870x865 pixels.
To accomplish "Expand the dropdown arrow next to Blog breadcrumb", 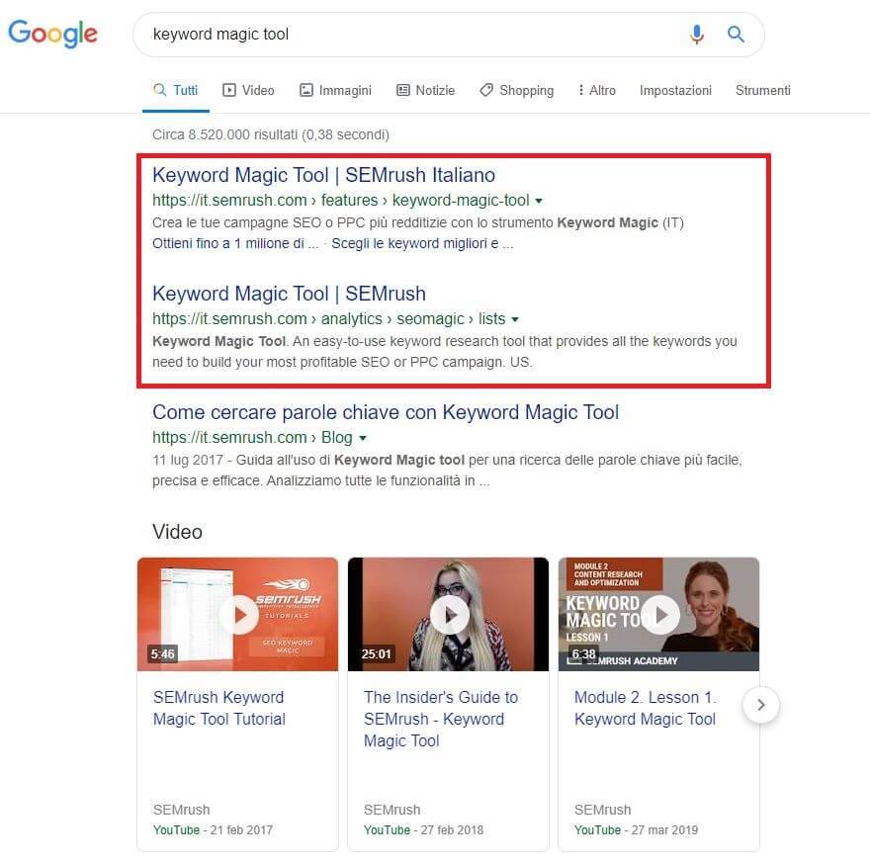I will (x=362, y=437).
